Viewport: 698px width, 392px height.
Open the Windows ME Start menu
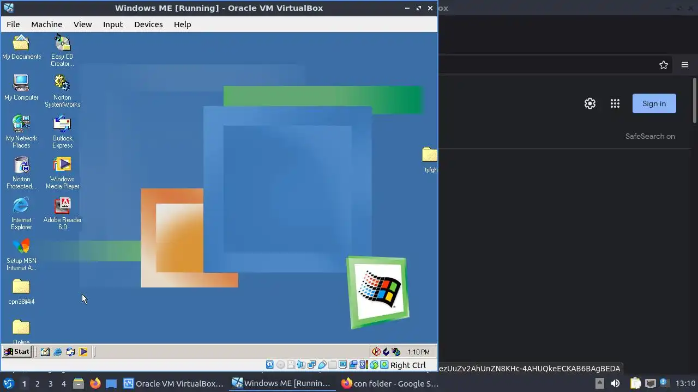tap(16, 352)
